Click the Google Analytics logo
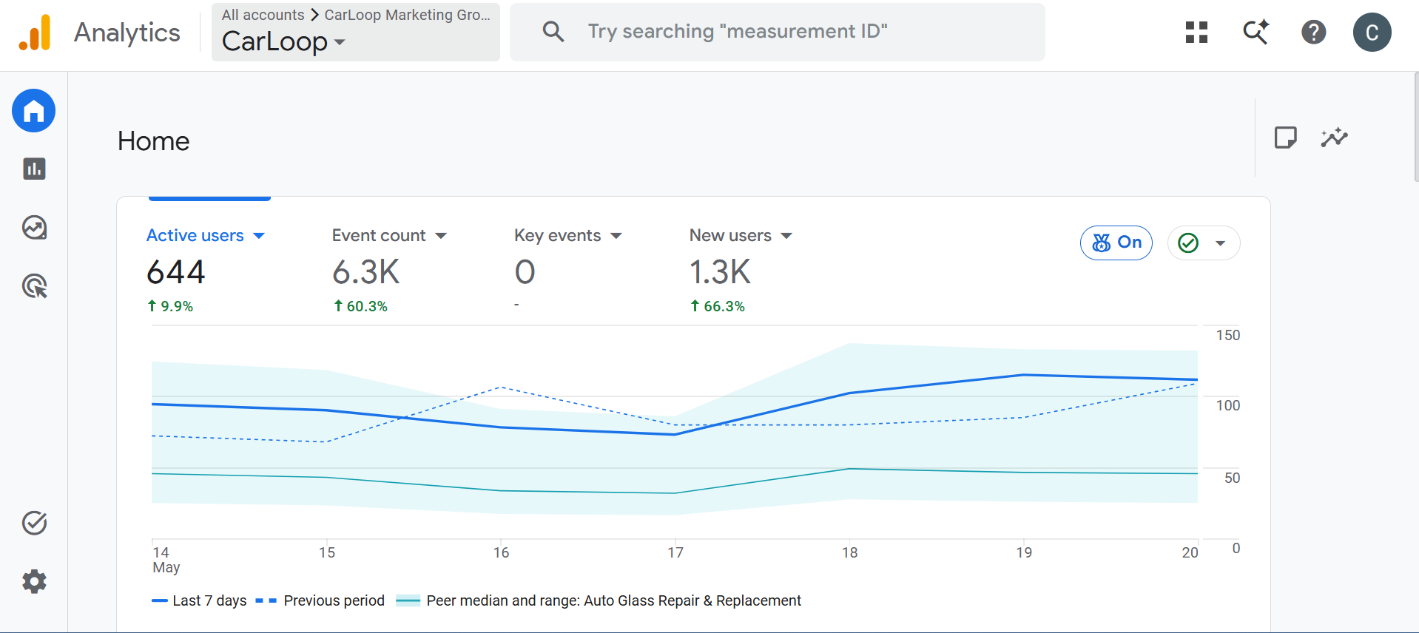 point(35,33)
